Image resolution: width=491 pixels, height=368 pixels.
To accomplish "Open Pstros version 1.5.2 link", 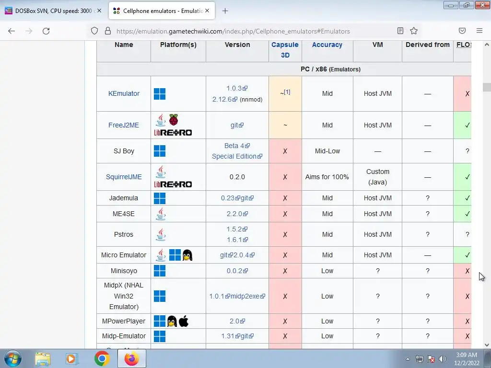I will [x=237, y=229].
